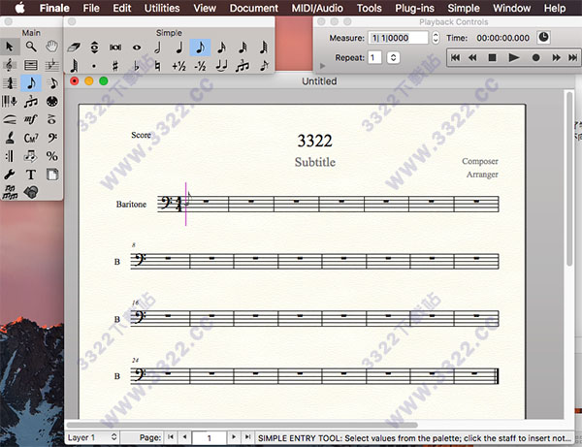Image resolution: width=582 pixels, height=447 pixels.
Task: Select the Resize percent tool
Action: pyautogui.click(x=52, y=156)
